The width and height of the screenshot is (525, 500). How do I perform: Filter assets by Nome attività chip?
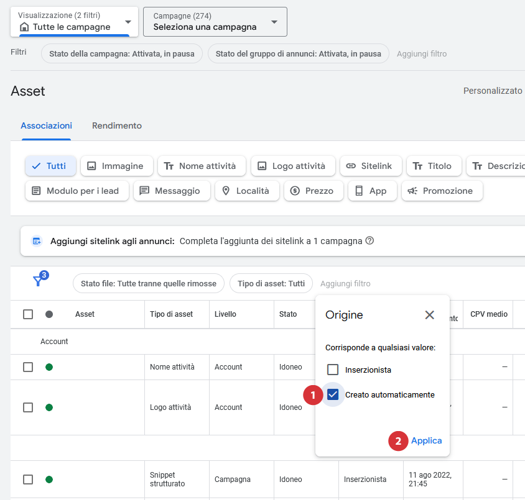(x=202, y=166)
